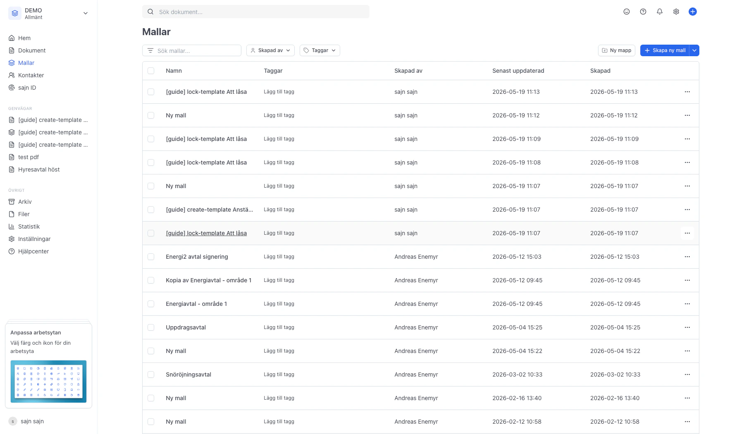Open the underlined [guide] lock-template Att låsa link

click(x=206, y=233)
